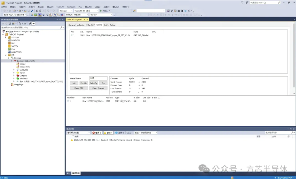Open the TwinCAT menu
296x179 pixels.
60,7
